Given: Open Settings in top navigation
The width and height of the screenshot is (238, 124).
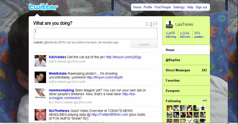Looking at the screenshot, I should [x=179, y=7].
